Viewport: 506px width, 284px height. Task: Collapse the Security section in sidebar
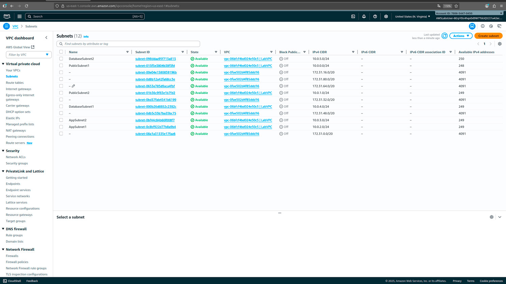click(3, 151)
